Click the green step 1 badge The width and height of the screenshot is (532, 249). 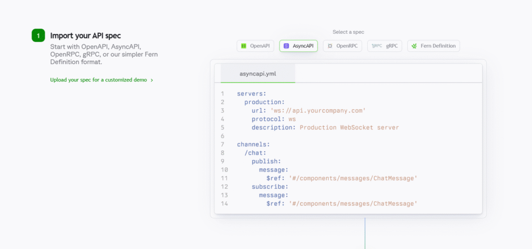[x=38, y=35]
